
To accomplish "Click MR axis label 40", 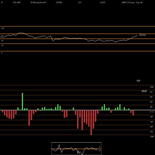I will 151,102.
